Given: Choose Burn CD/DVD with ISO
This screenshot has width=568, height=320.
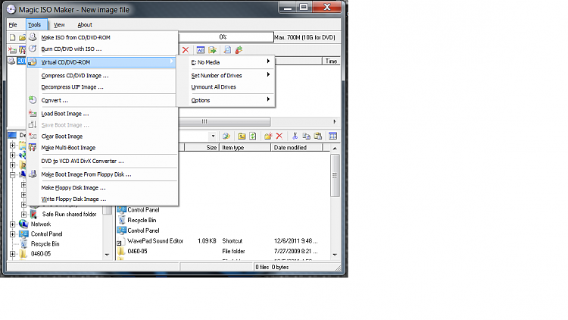Looking at the screenshot, I should [102, 49].
